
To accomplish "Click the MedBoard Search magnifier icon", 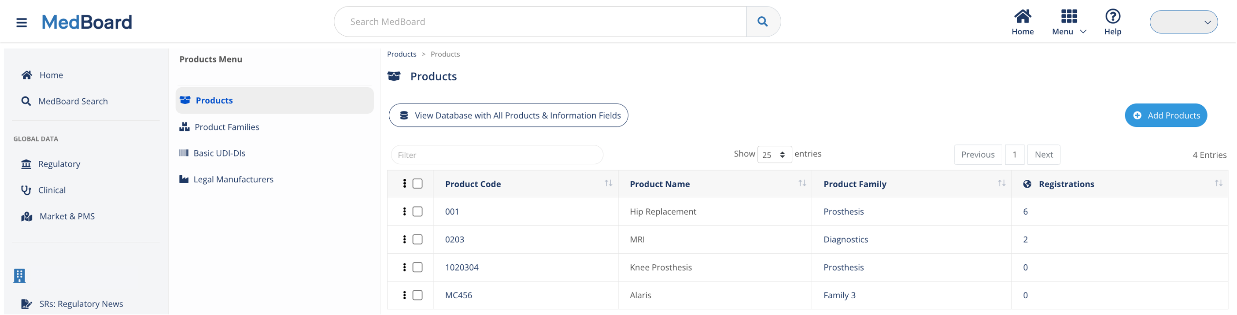I will pyautogui.click(x=26, y=101).
